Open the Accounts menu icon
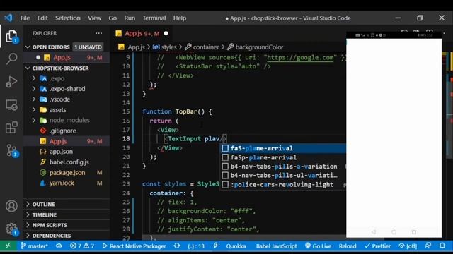This screenshot has width=453, height=254. (11, 206)
